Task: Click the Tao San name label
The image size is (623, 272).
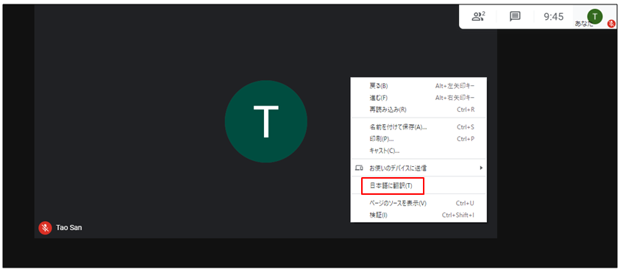Action: (69, 228)
